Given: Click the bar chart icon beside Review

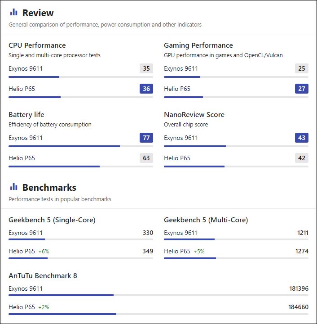Looking at the screenshot, I should 13,13.
